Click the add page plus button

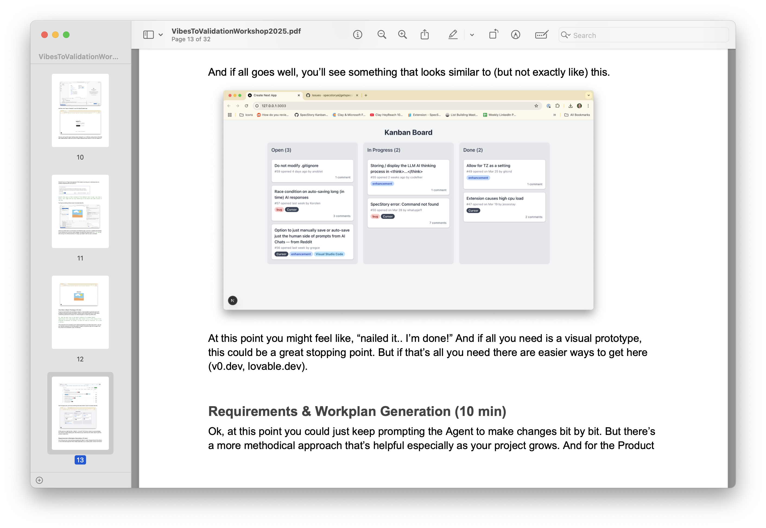39,480
